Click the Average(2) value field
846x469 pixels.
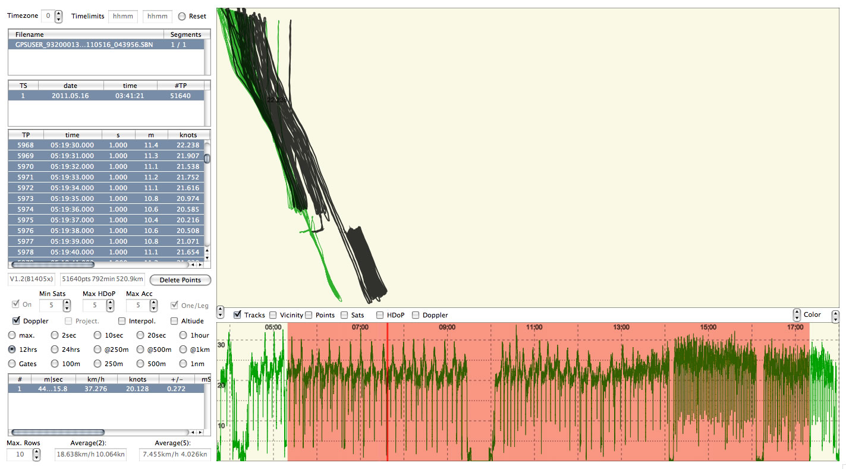click(x=90, y=455)
